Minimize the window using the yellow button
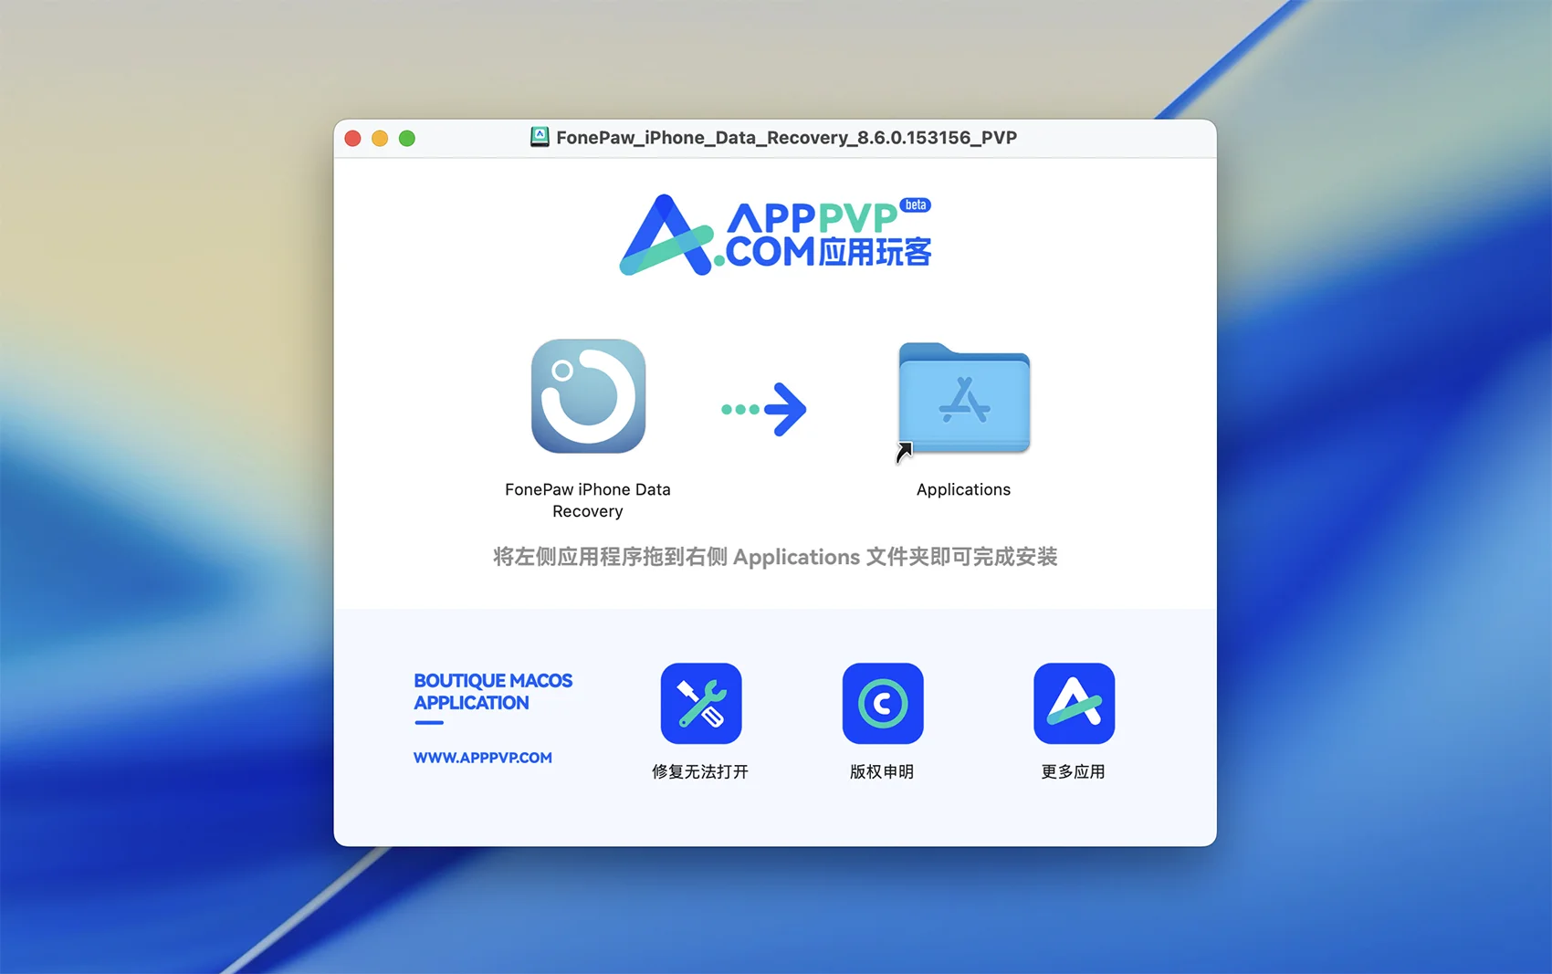Screen dimensions: 1552x974 point(380,138)
